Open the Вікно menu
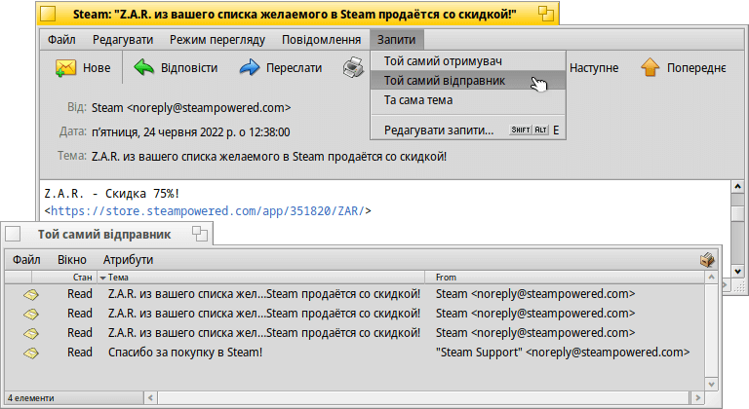Image resolution: width=749 pixels, height=409 pixels. [x=71, y=260]
